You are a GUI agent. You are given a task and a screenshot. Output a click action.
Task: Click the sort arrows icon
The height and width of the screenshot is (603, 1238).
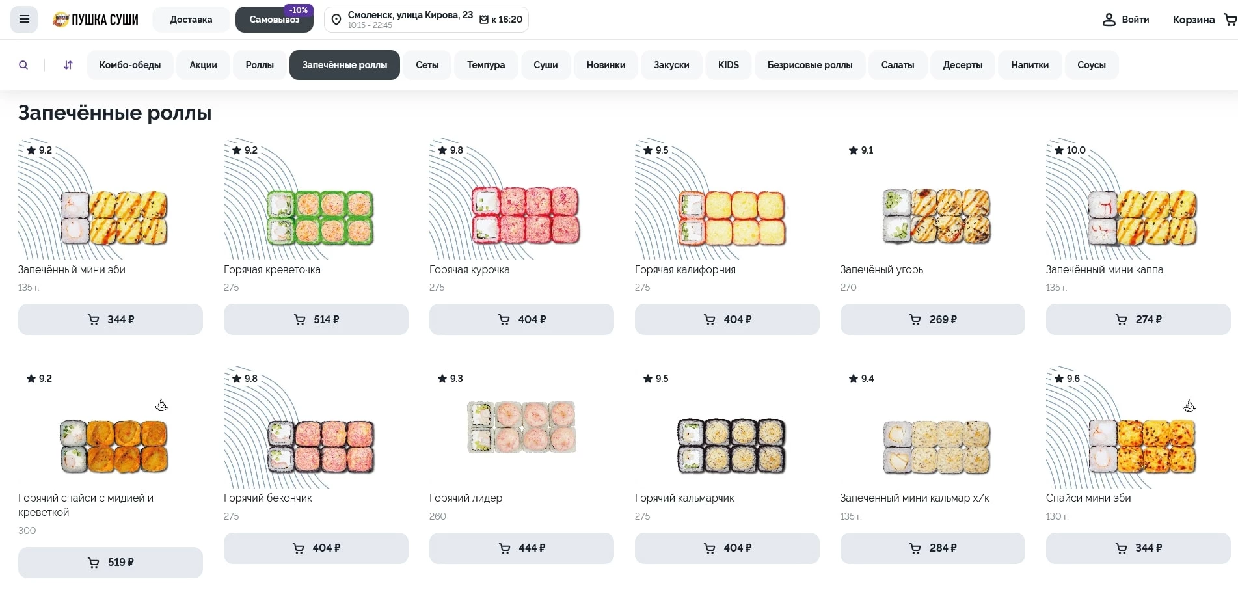(x=68, y=65)
